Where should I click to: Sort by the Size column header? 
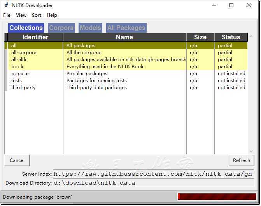[200, 37]
